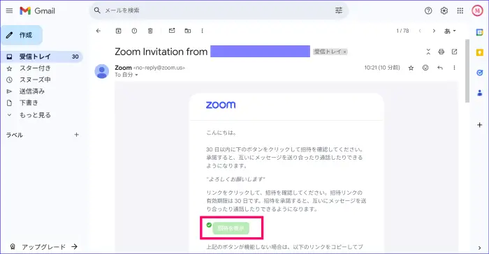Open Google Calendar side panel

point(480,32)
